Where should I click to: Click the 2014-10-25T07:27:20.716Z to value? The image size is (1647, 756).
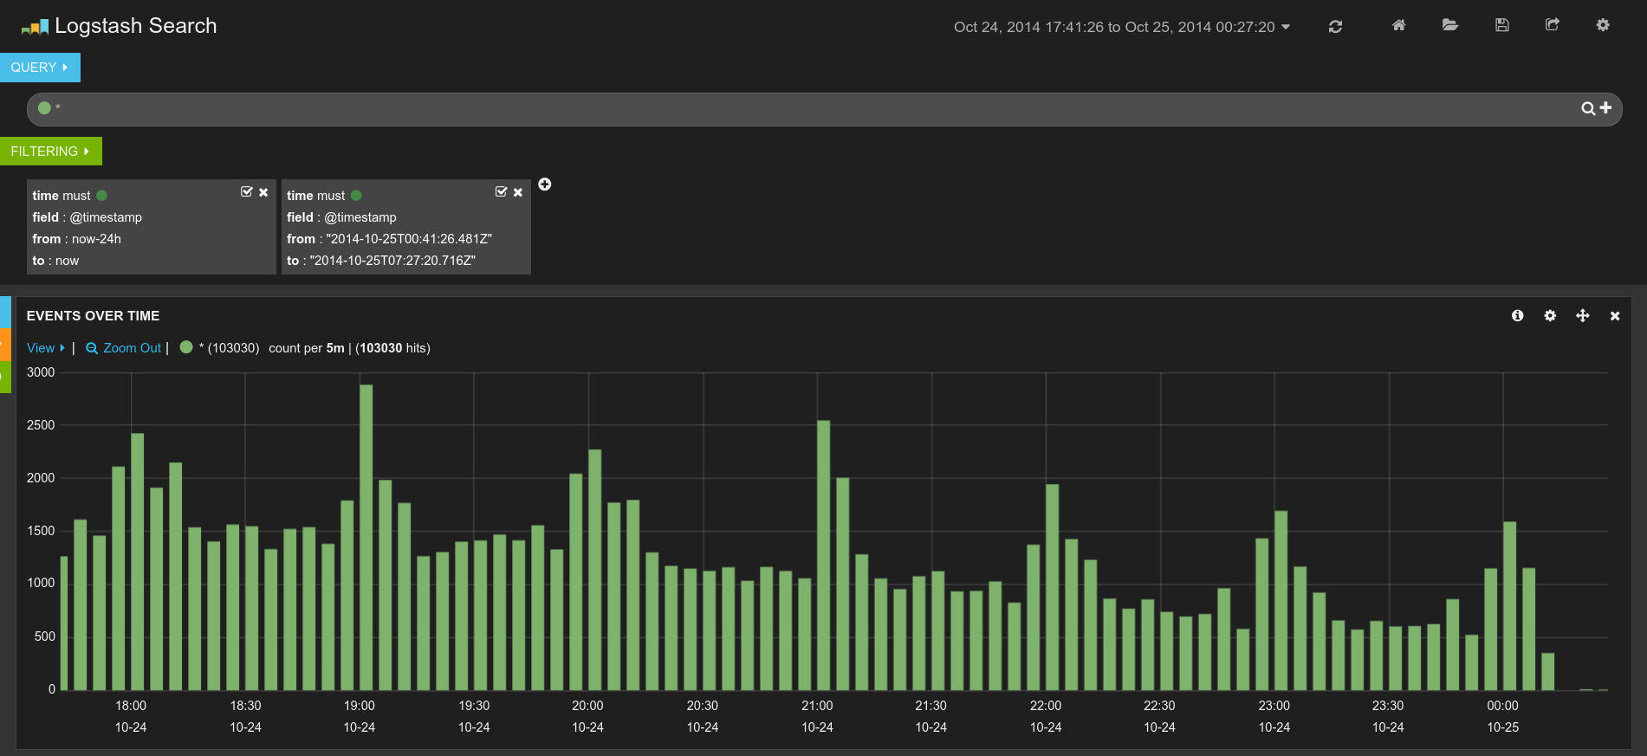coord(392,261)
